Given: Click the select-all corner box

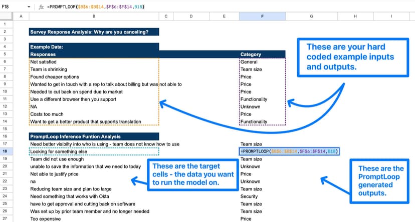Looking at the screenshot, I should (x=5, y=16).
